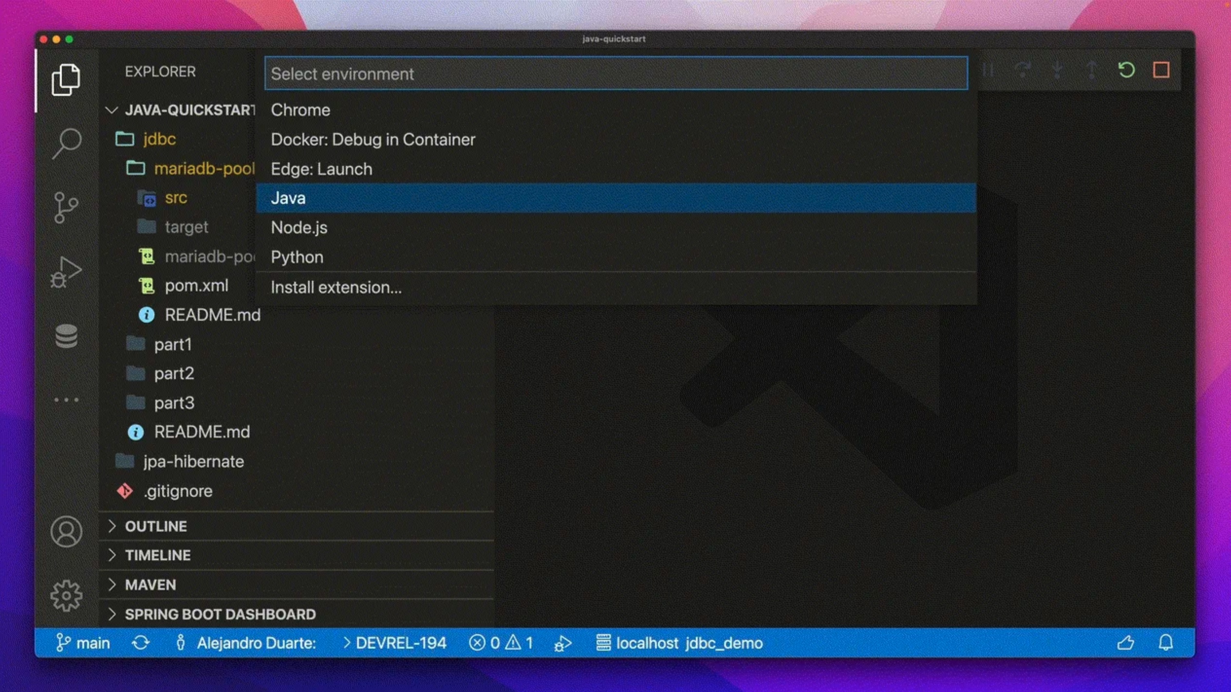Restart the debug session

point(1126,71)
